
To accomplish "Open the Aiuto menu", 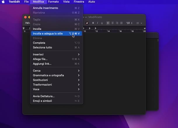I will click(92, 2).
